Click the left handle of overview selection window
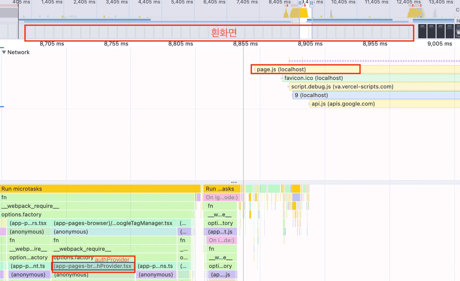The image size is (460, 281). click(x=300, y=3)
